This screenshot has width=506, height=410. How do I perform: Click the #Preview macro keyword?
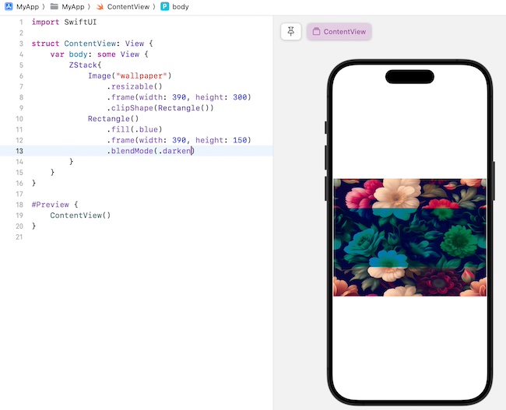(50, 205)
